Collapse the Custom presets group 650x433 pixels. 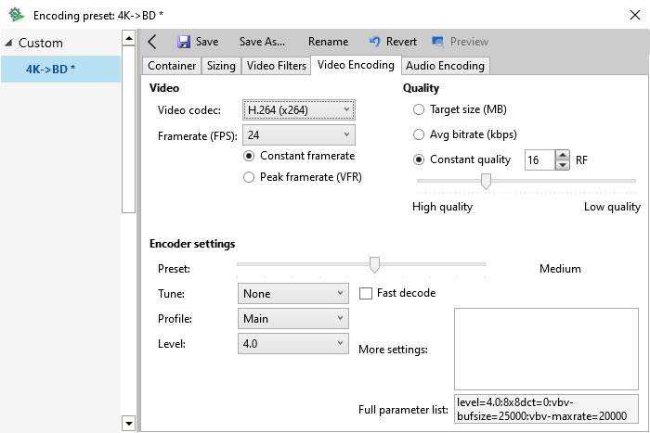click(x=8, y=44)
